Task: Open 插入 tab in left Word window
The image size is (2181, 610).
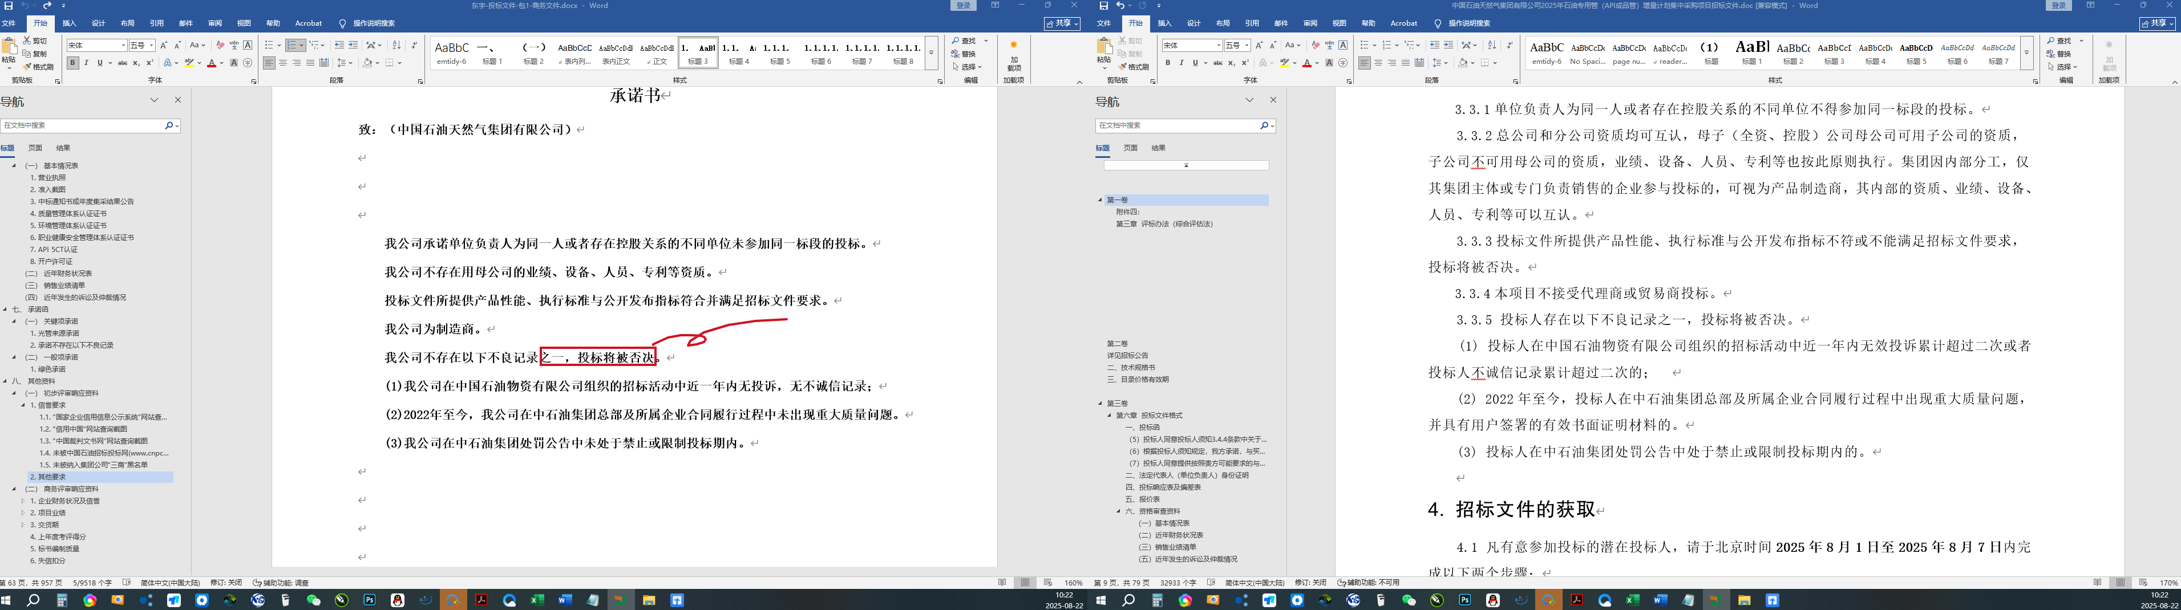Action: coord(70,24)
